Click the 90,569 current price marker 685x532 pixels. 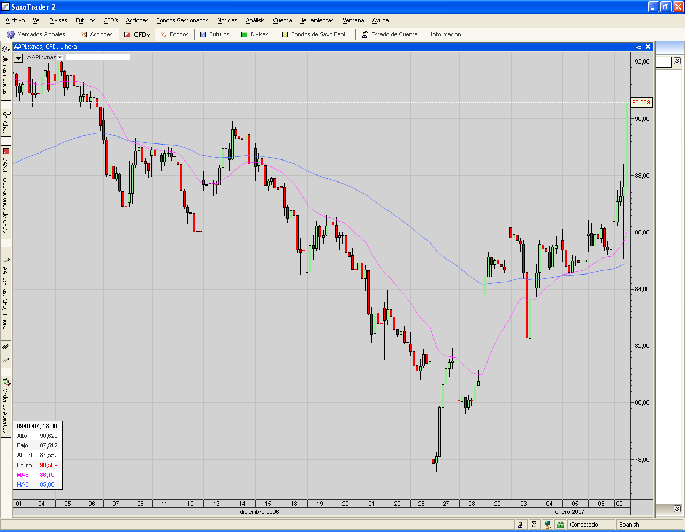point(641,102)
